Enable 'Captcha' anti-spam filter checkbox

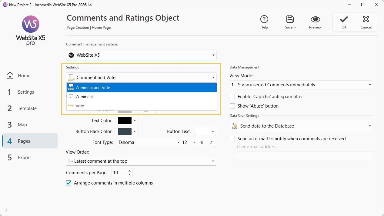[x=232, y=97]
